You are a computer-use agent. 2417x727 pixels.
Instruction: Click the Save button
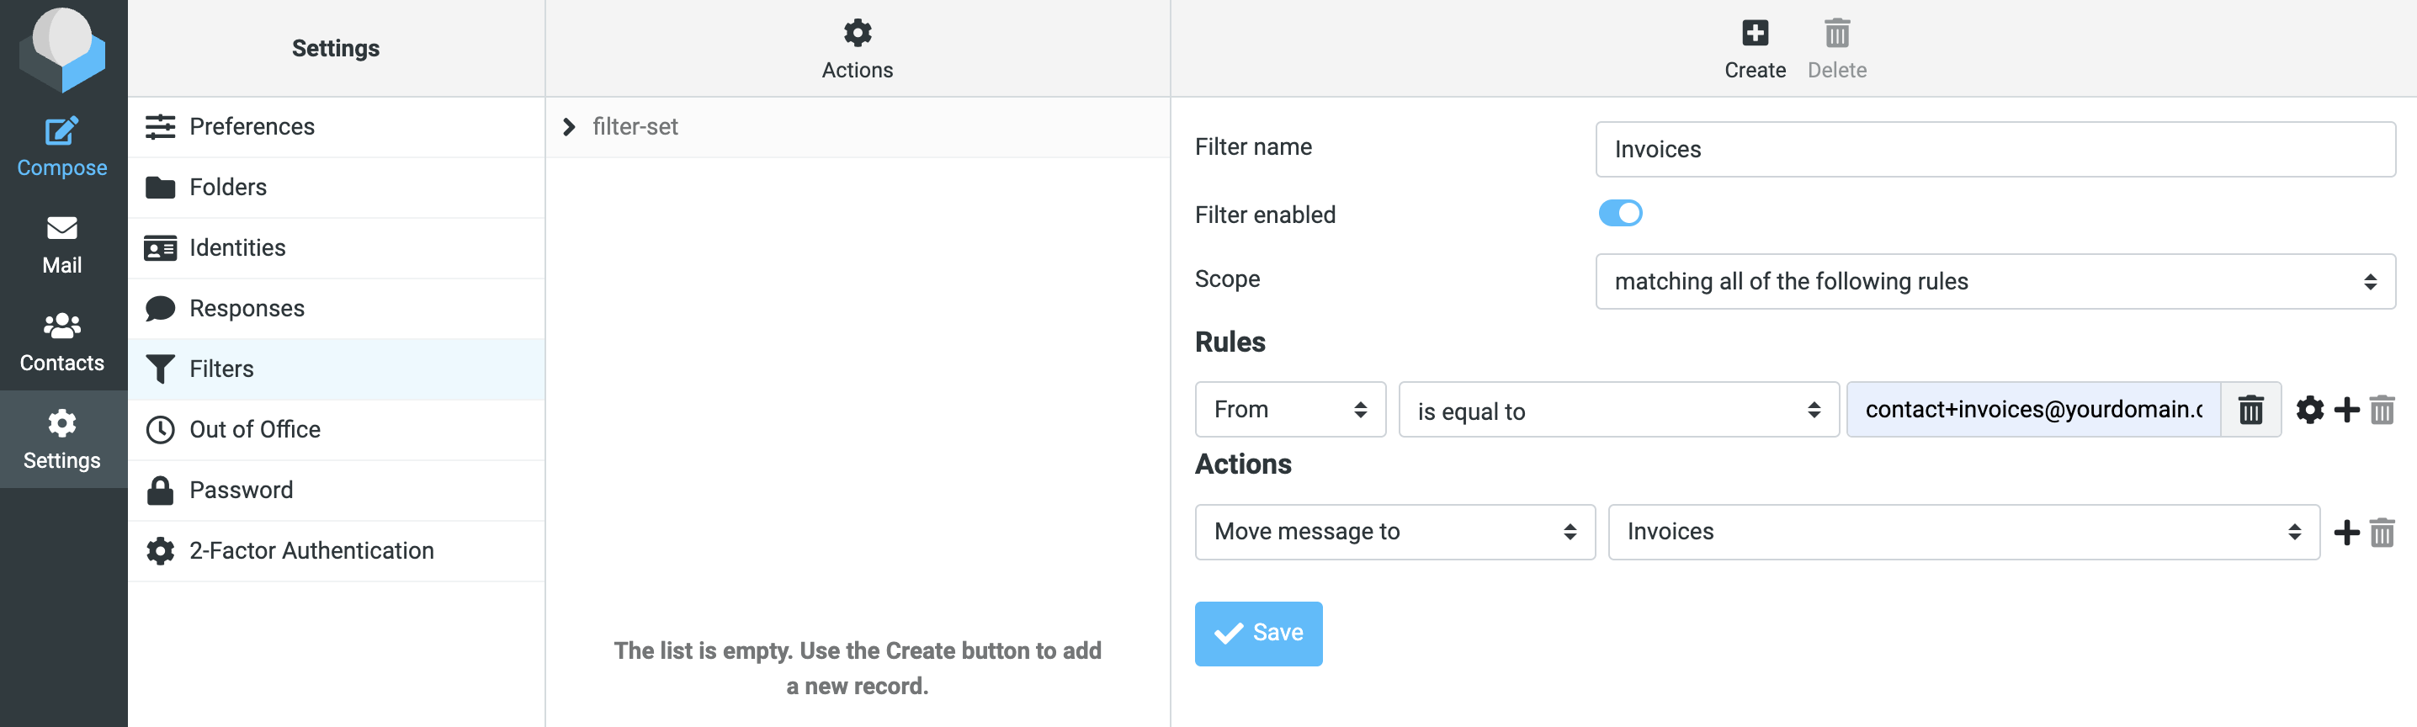tap(1257, 634)
